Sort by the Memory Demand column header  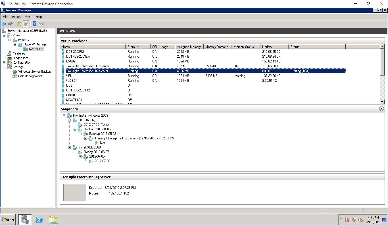tap(218, 47)
